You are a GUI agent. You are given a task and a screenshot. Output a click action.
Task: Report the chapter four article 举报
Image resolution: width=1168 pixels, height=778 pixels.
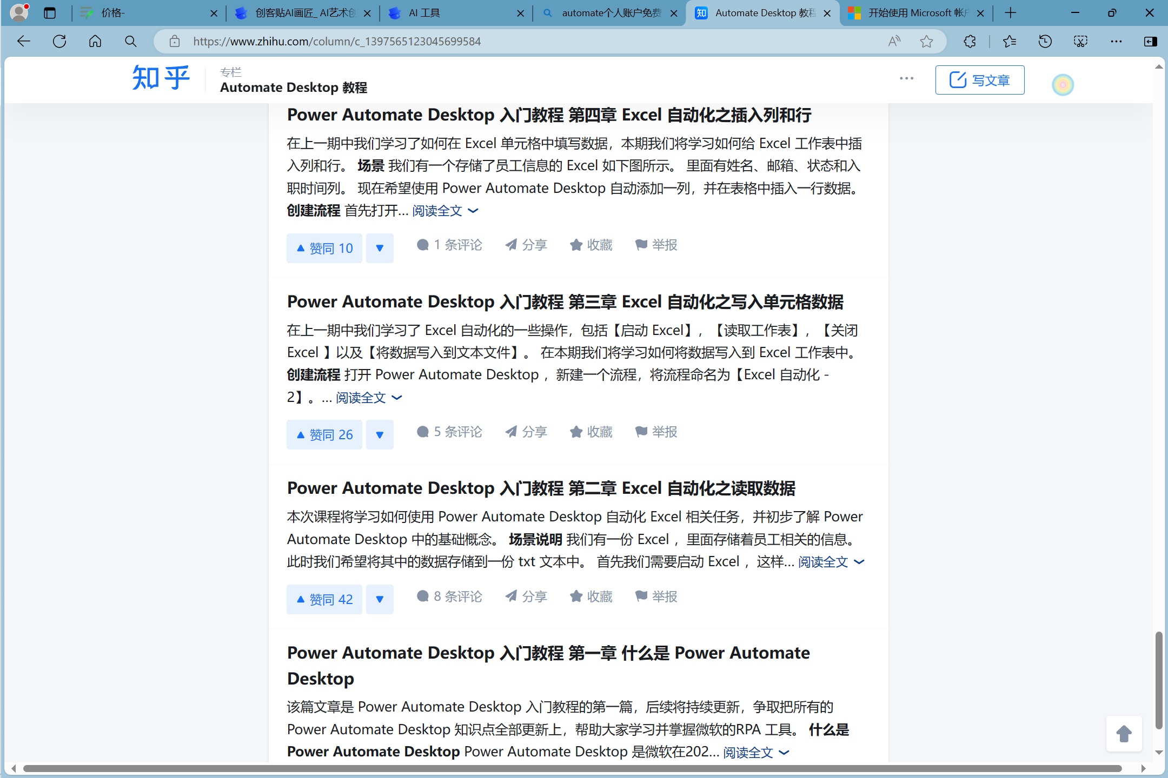point(656,245)
